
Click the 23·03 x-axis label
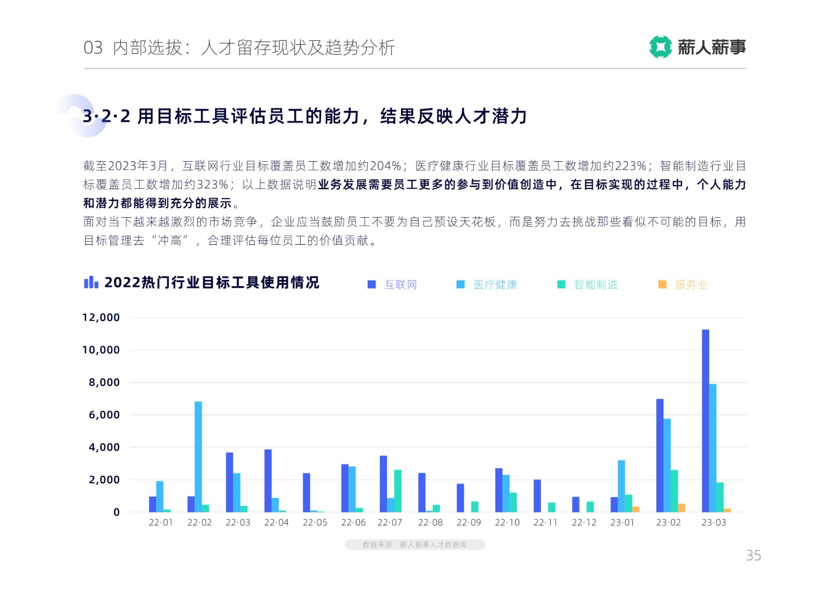pos(713,523)
